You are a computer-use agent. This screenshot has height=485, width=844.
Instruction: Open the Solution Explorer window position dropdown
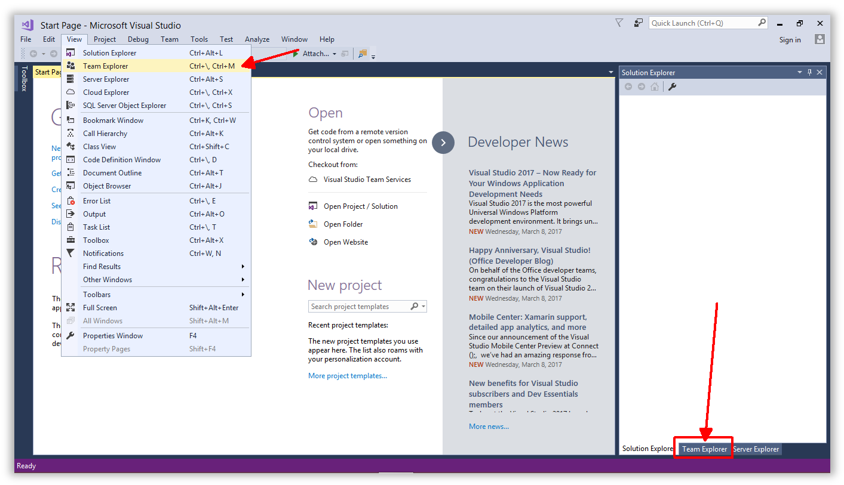(800, 72)
